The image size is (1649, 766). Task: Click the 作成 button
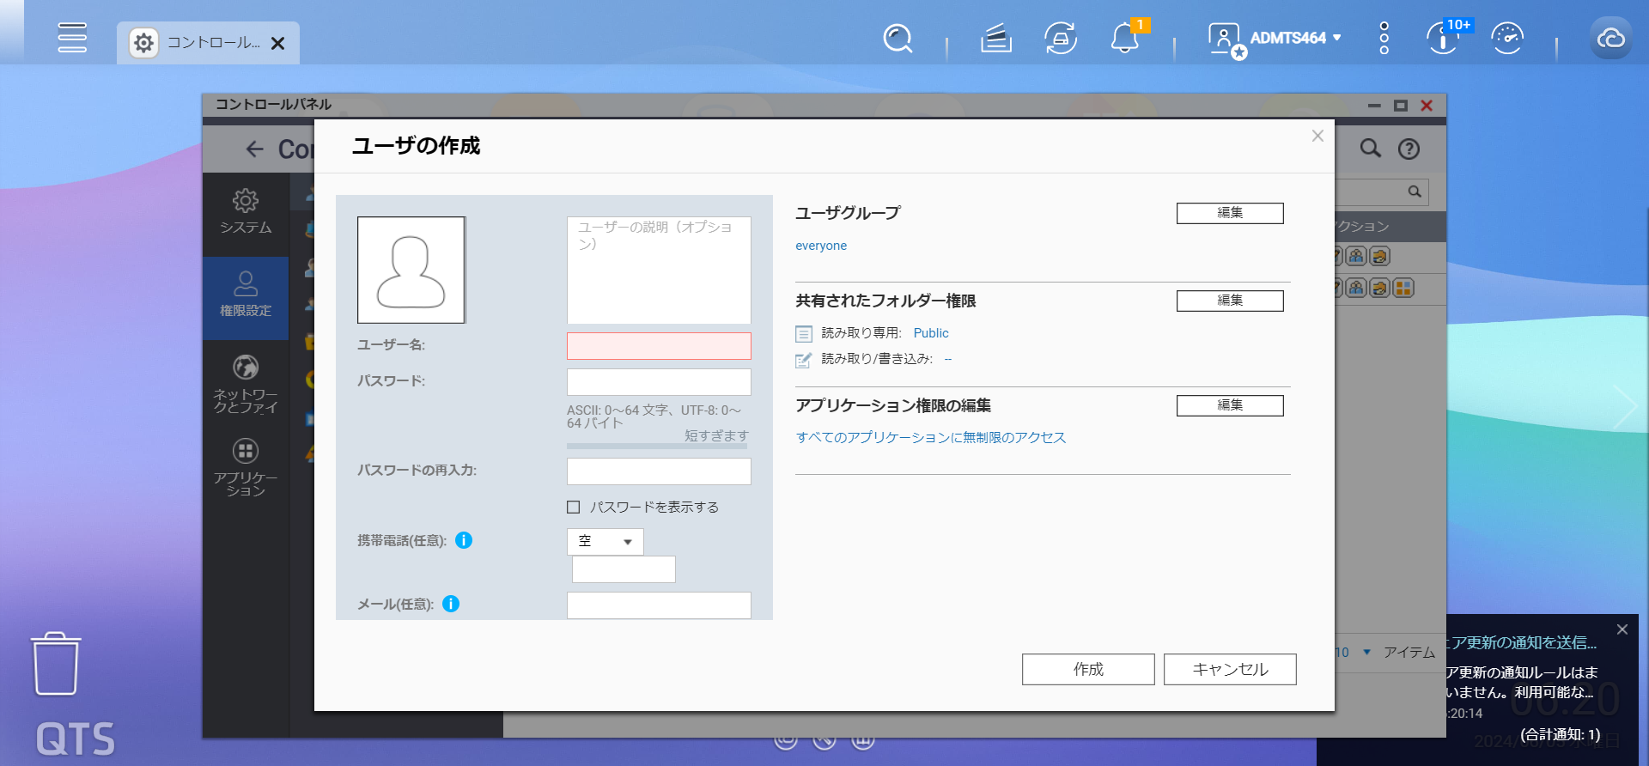coord(1088,669)
